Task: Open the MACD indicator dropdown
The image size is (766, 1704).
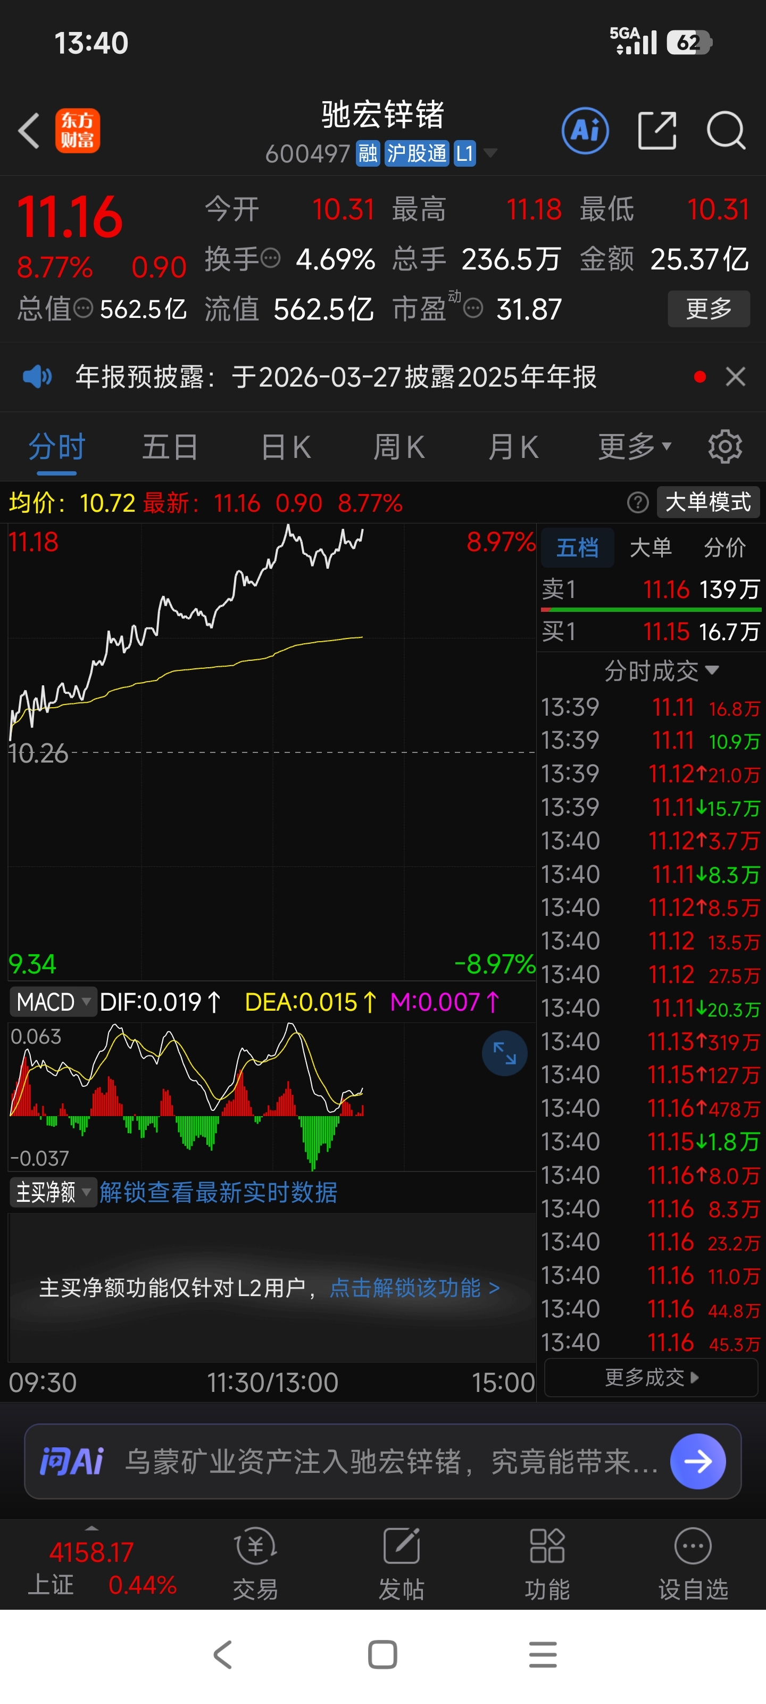Action: 53,1003
